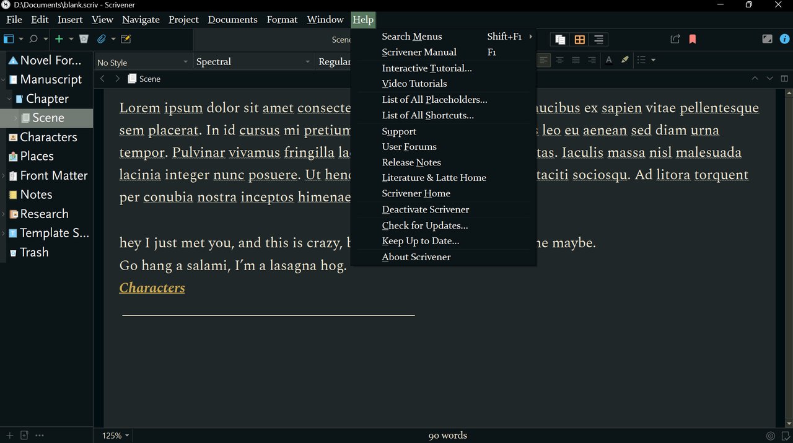Click the Compile export icon
Screen dimensions: 793x443
pyautogui.click(x=675, y=39)
